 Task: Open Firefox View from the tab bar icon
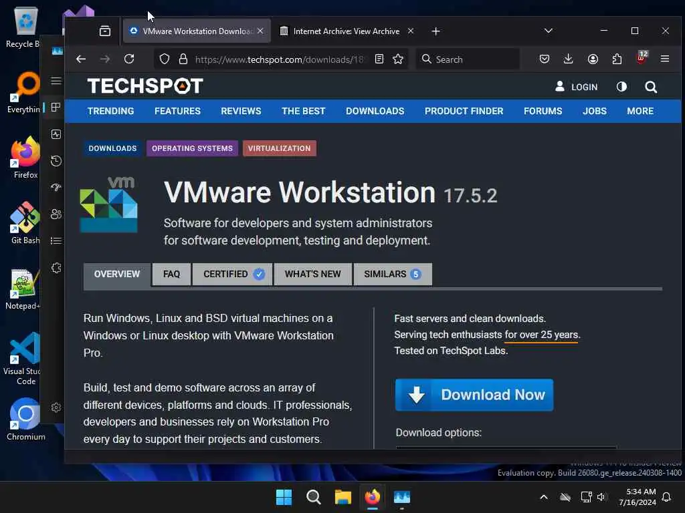click(105, 31)
